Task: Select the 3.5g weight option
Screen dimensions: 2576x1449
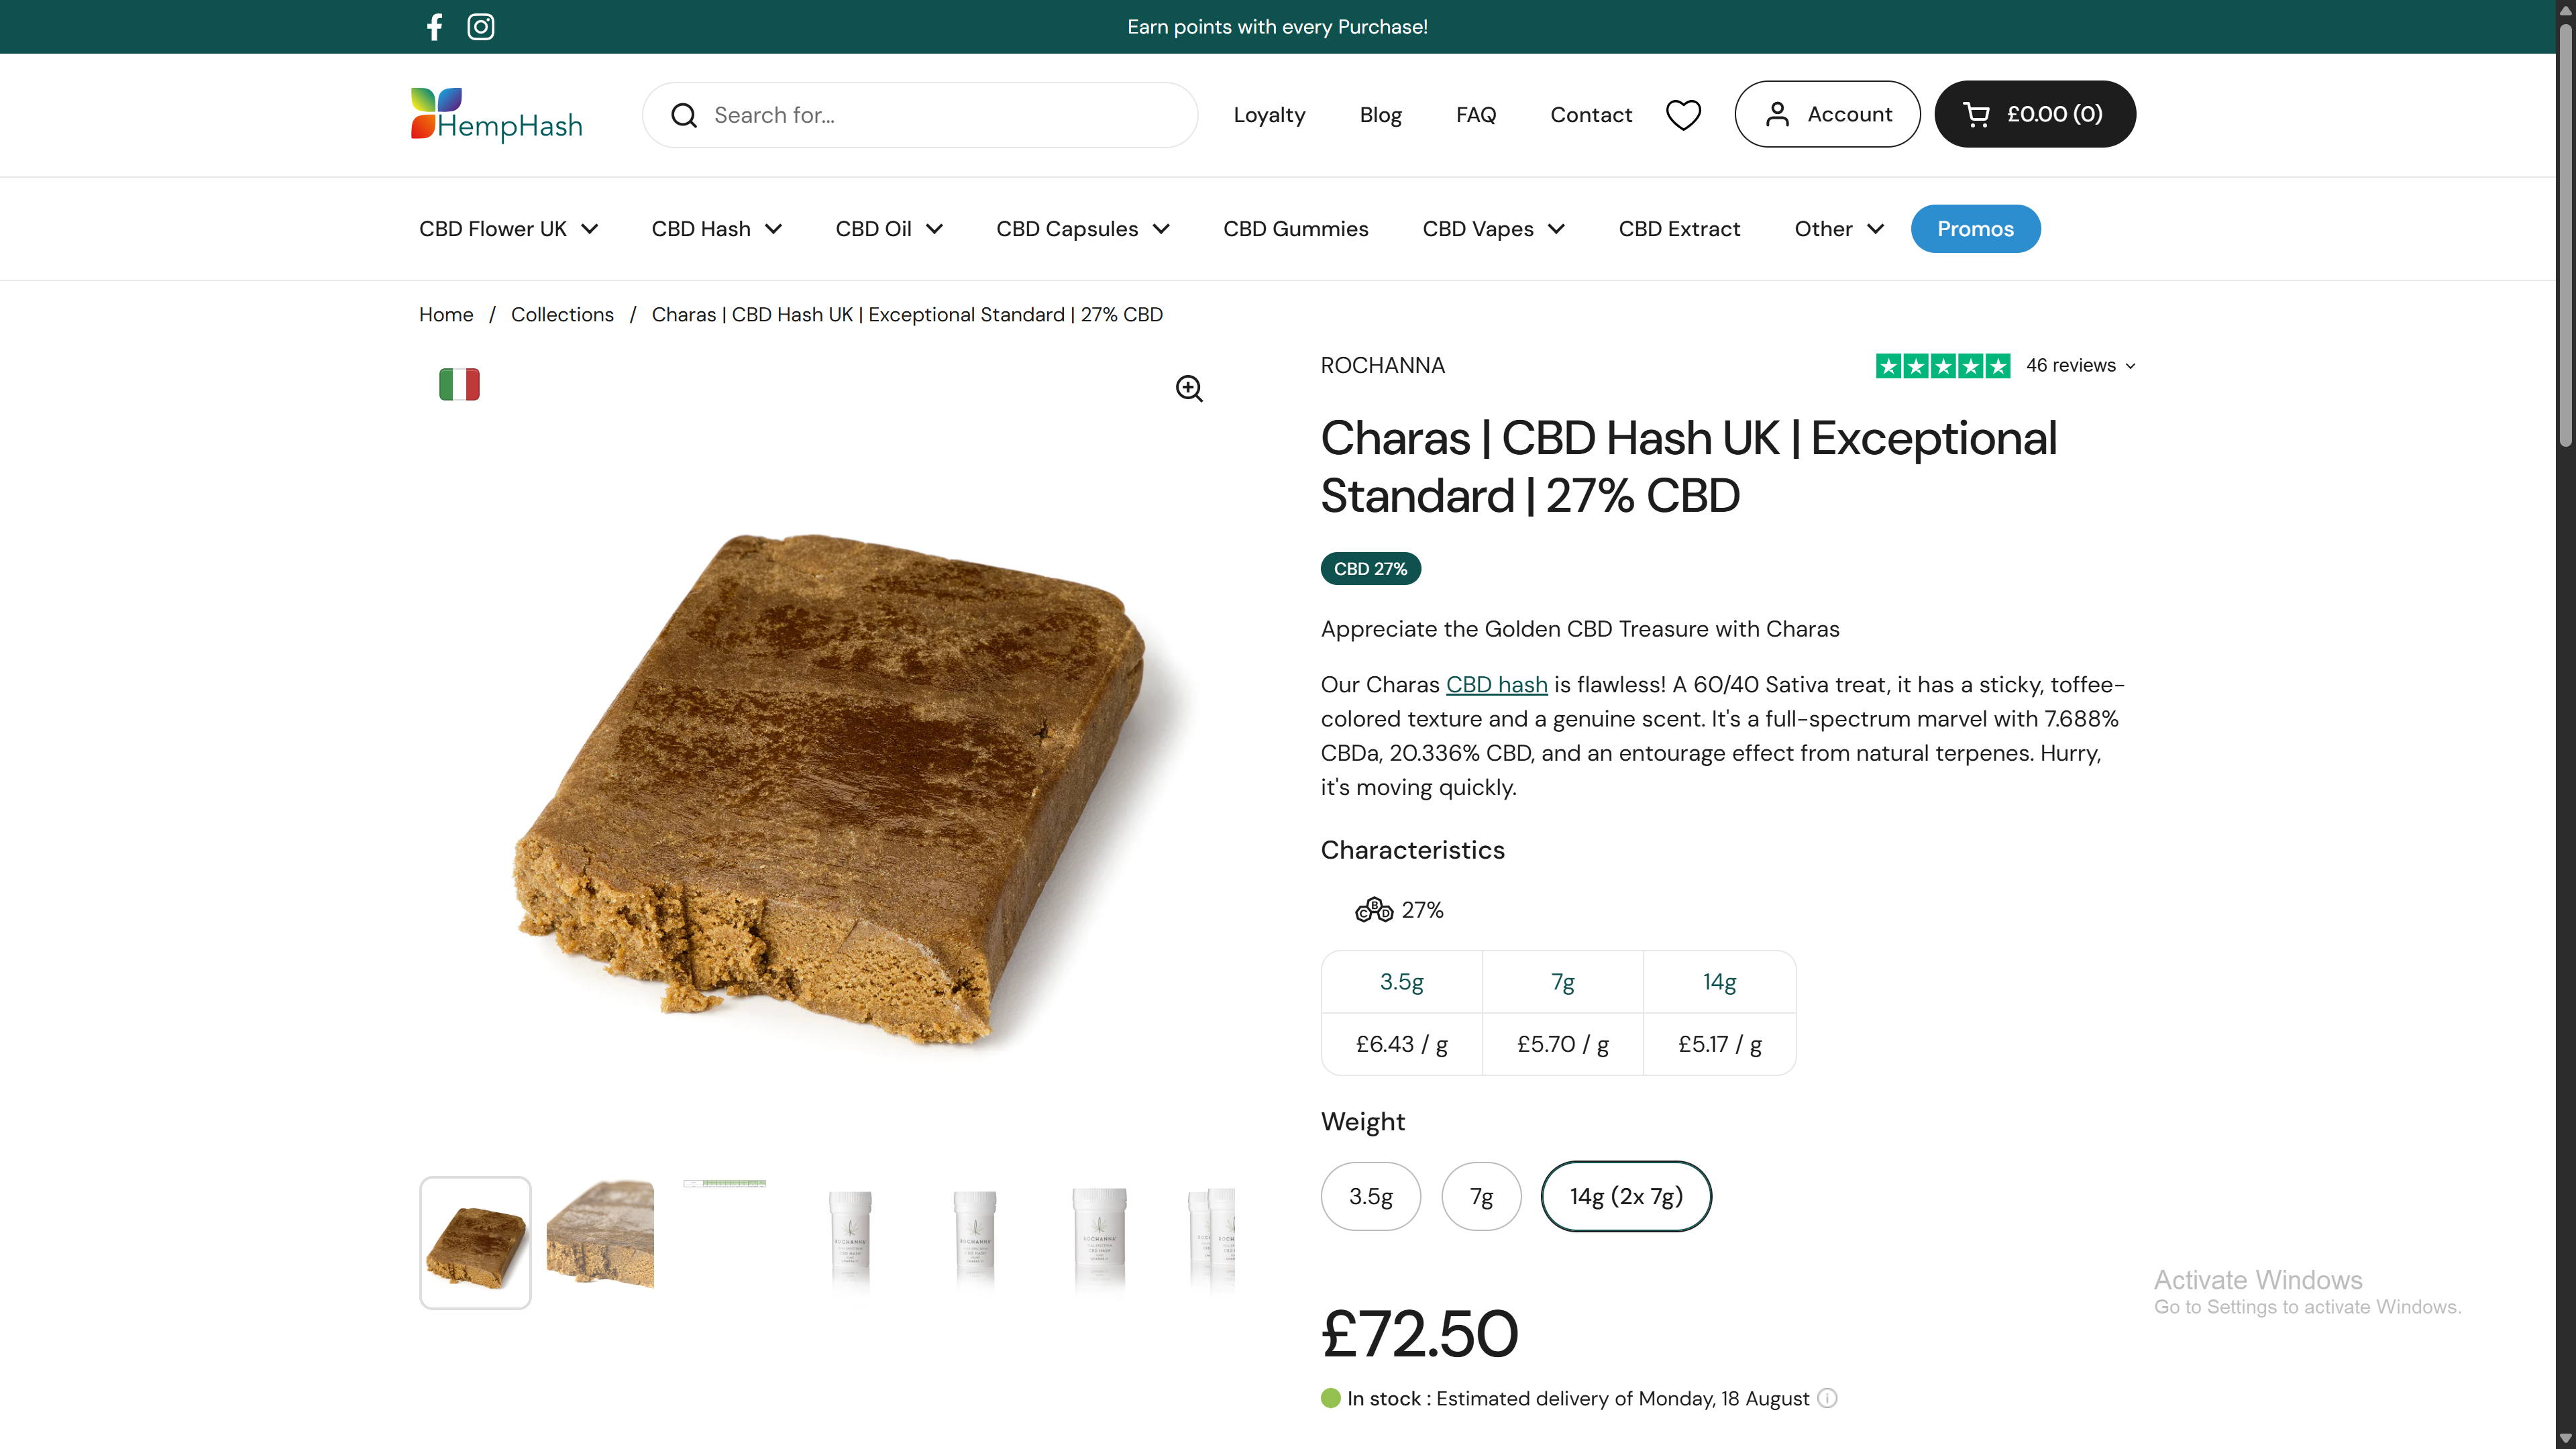Action: (1370, 1196)
